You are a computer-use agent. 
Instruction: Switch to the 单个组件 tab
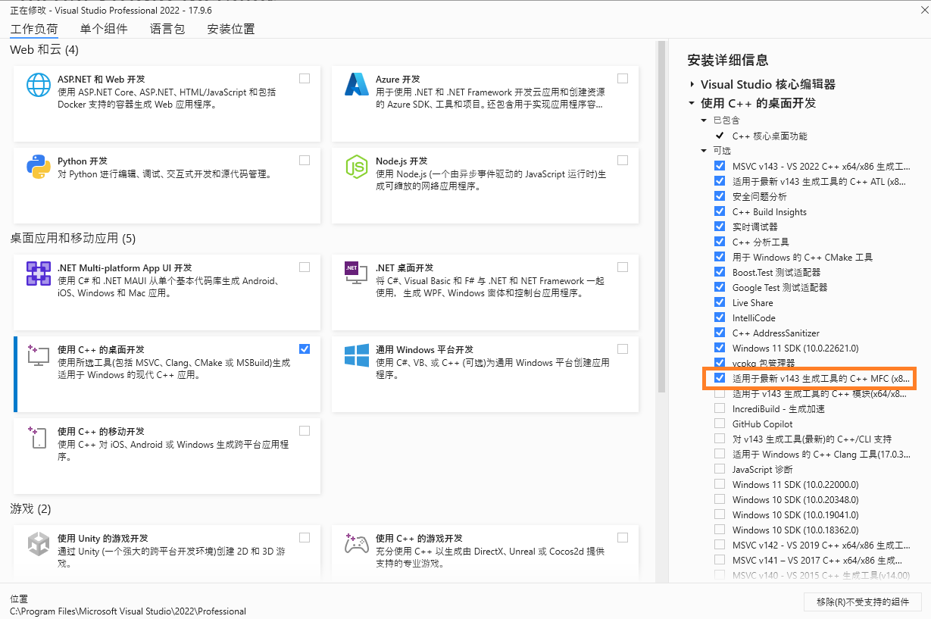click(104, 29)
